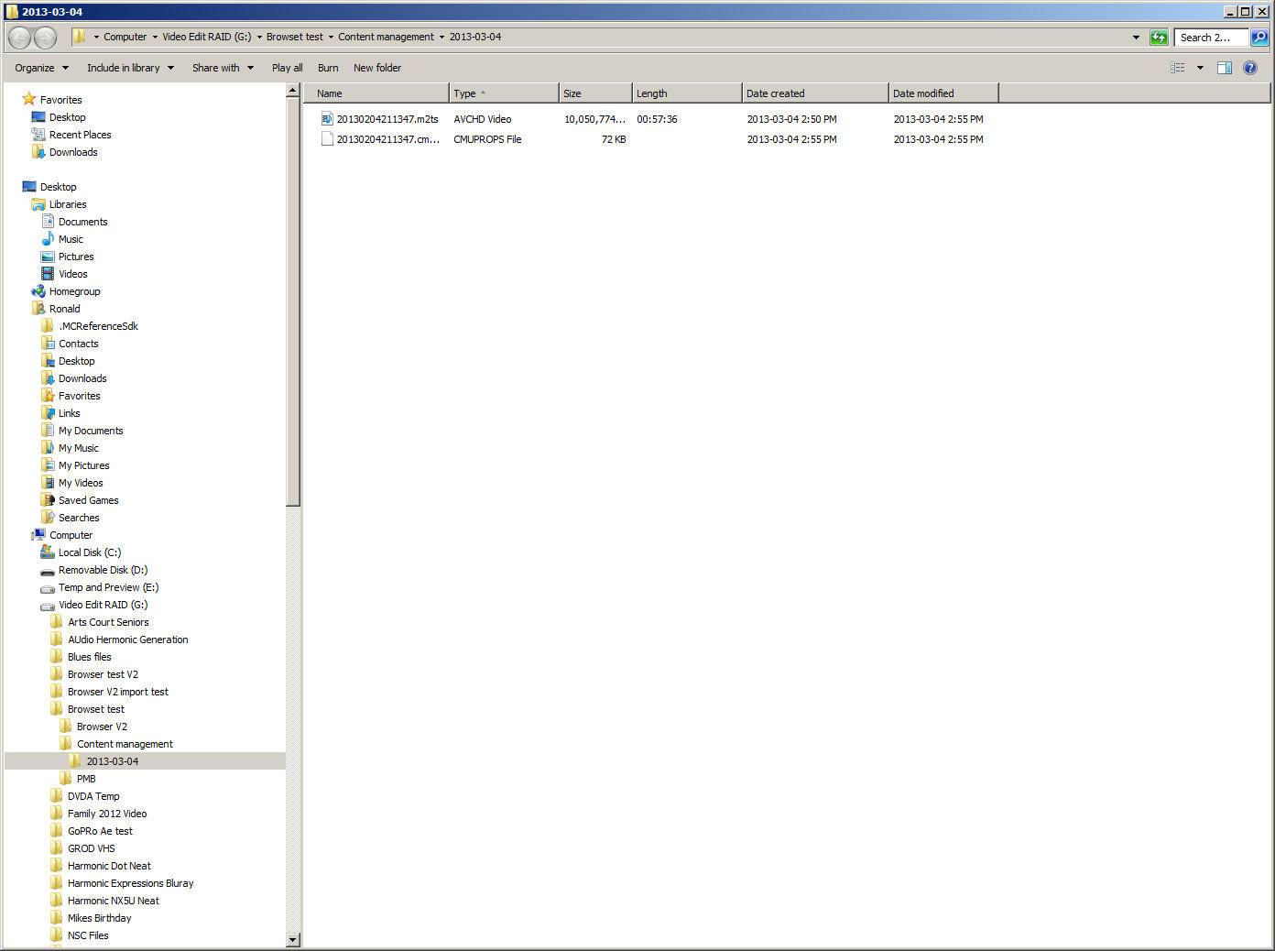Open the view options dropdown arrow
The image size is (1275, 951).
click(1200, 68)
